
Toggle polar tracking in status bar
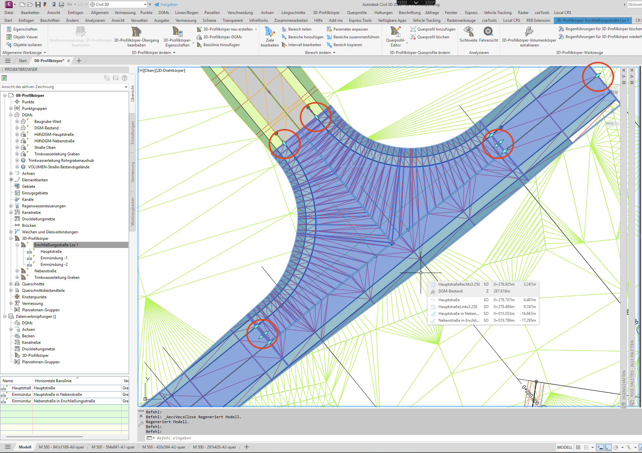tap(616, 447)
